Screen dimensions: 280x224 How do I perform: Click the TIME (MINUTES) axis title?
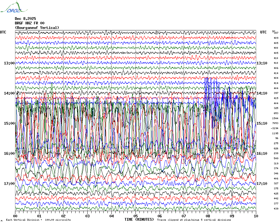139,219
